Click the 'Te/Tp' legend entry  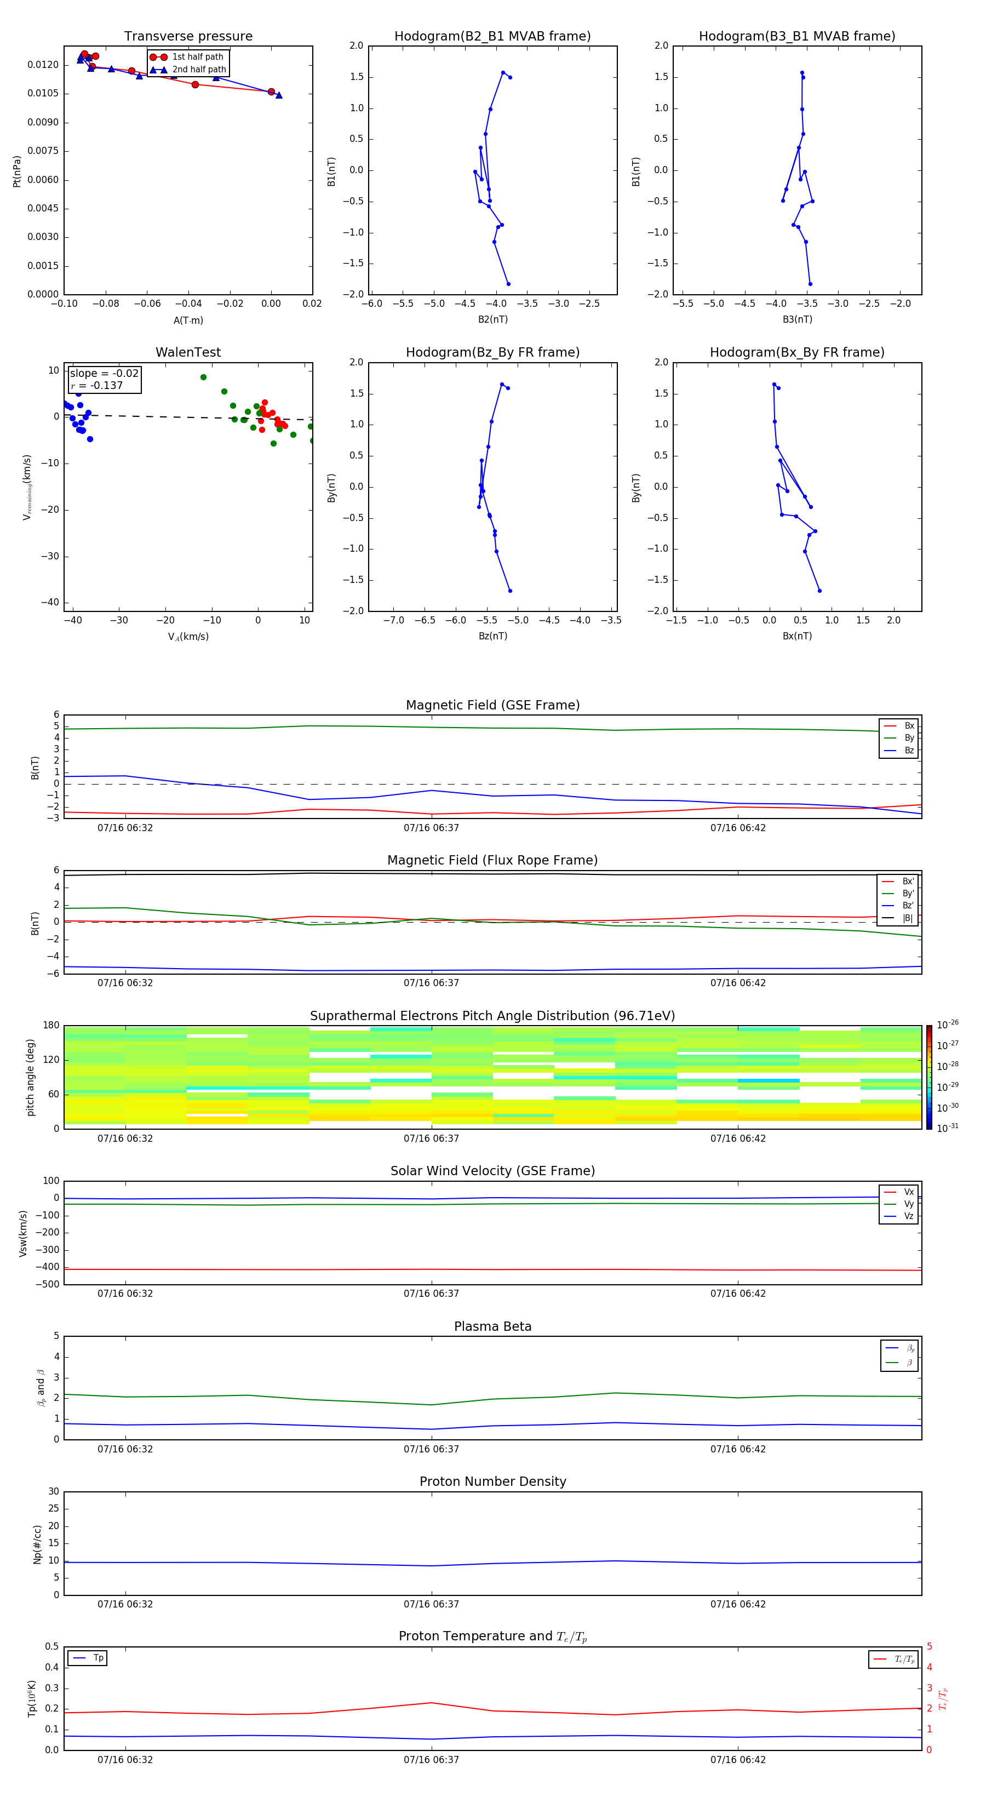[894, 1659]
